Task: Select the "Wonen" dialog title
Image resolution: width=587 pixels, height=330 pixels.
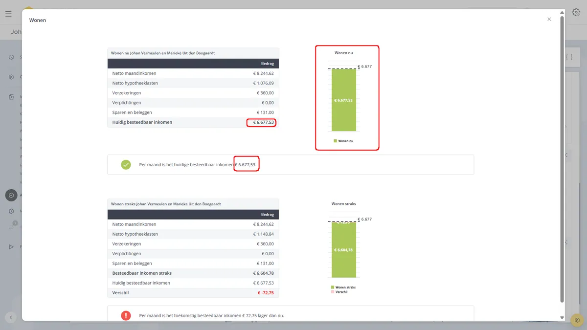Action: pyautogui.click(x=38, y=20)
